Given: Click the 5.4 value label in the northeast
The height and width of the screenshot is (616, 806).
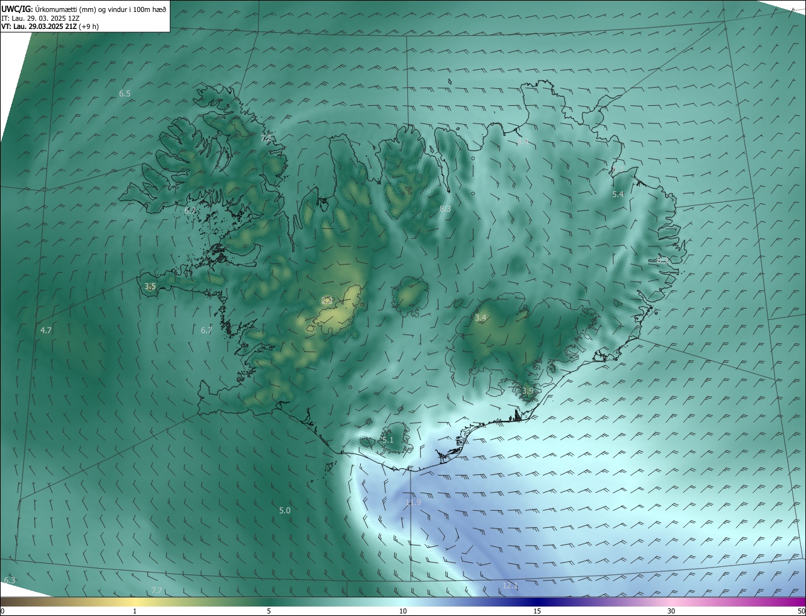Looking at the screenshot, I should point(618,195).
